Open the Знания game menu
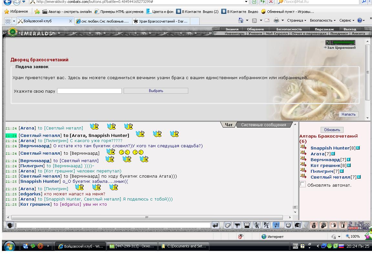 (x=232, y=29)
